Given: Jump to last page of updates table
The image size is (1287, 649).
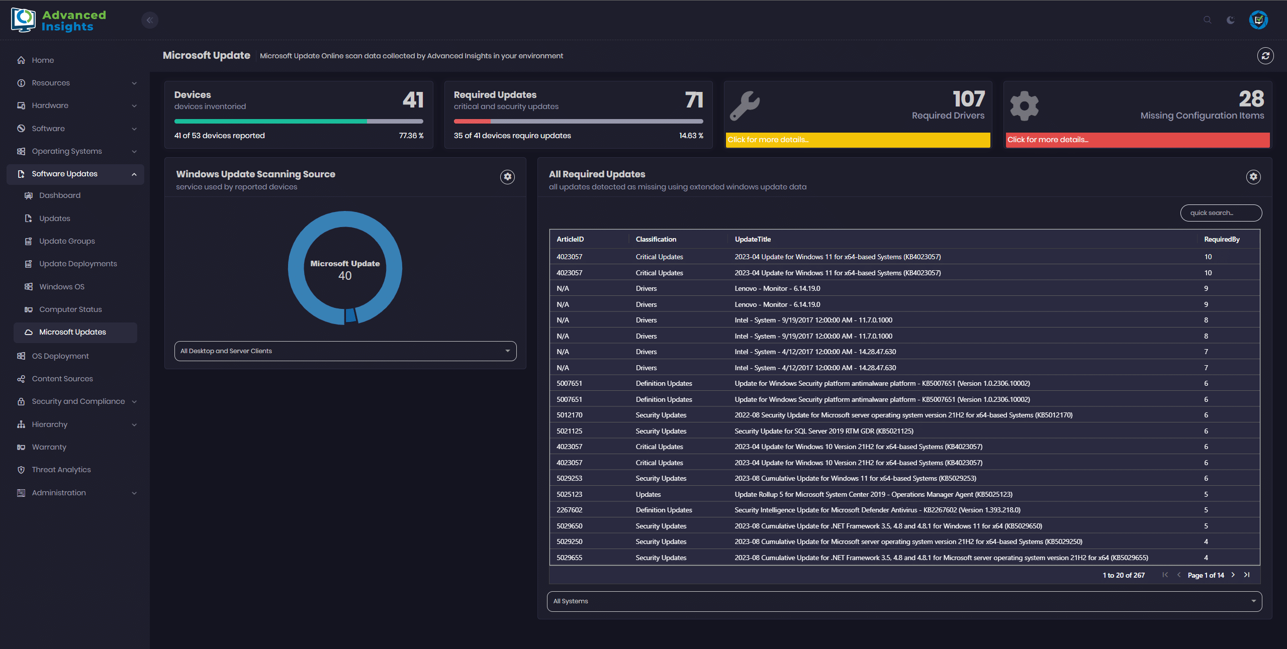Looking at the screenshot, I should coord(1247,575).
